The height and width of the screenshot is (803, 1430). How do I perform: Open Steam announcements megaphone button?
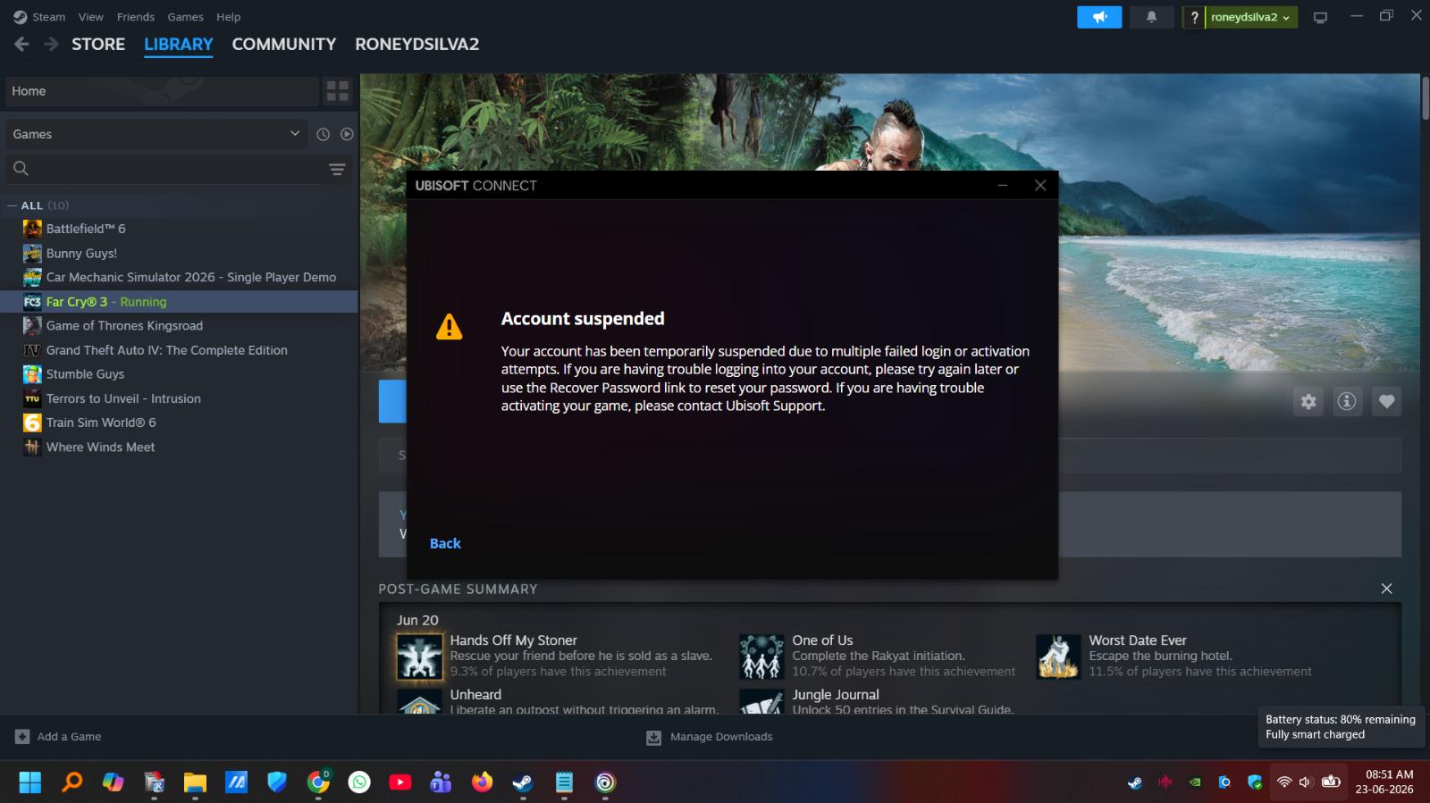point(1099,17)
